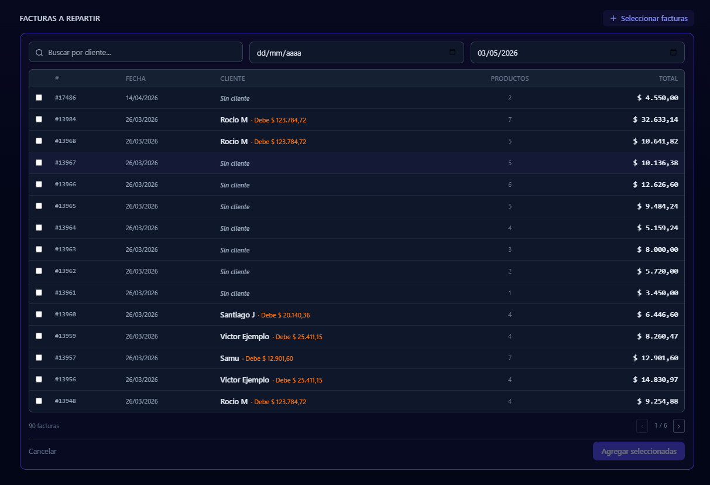Check the #13965 row checkbox
The image size is (710, 485).
[39, 206]
